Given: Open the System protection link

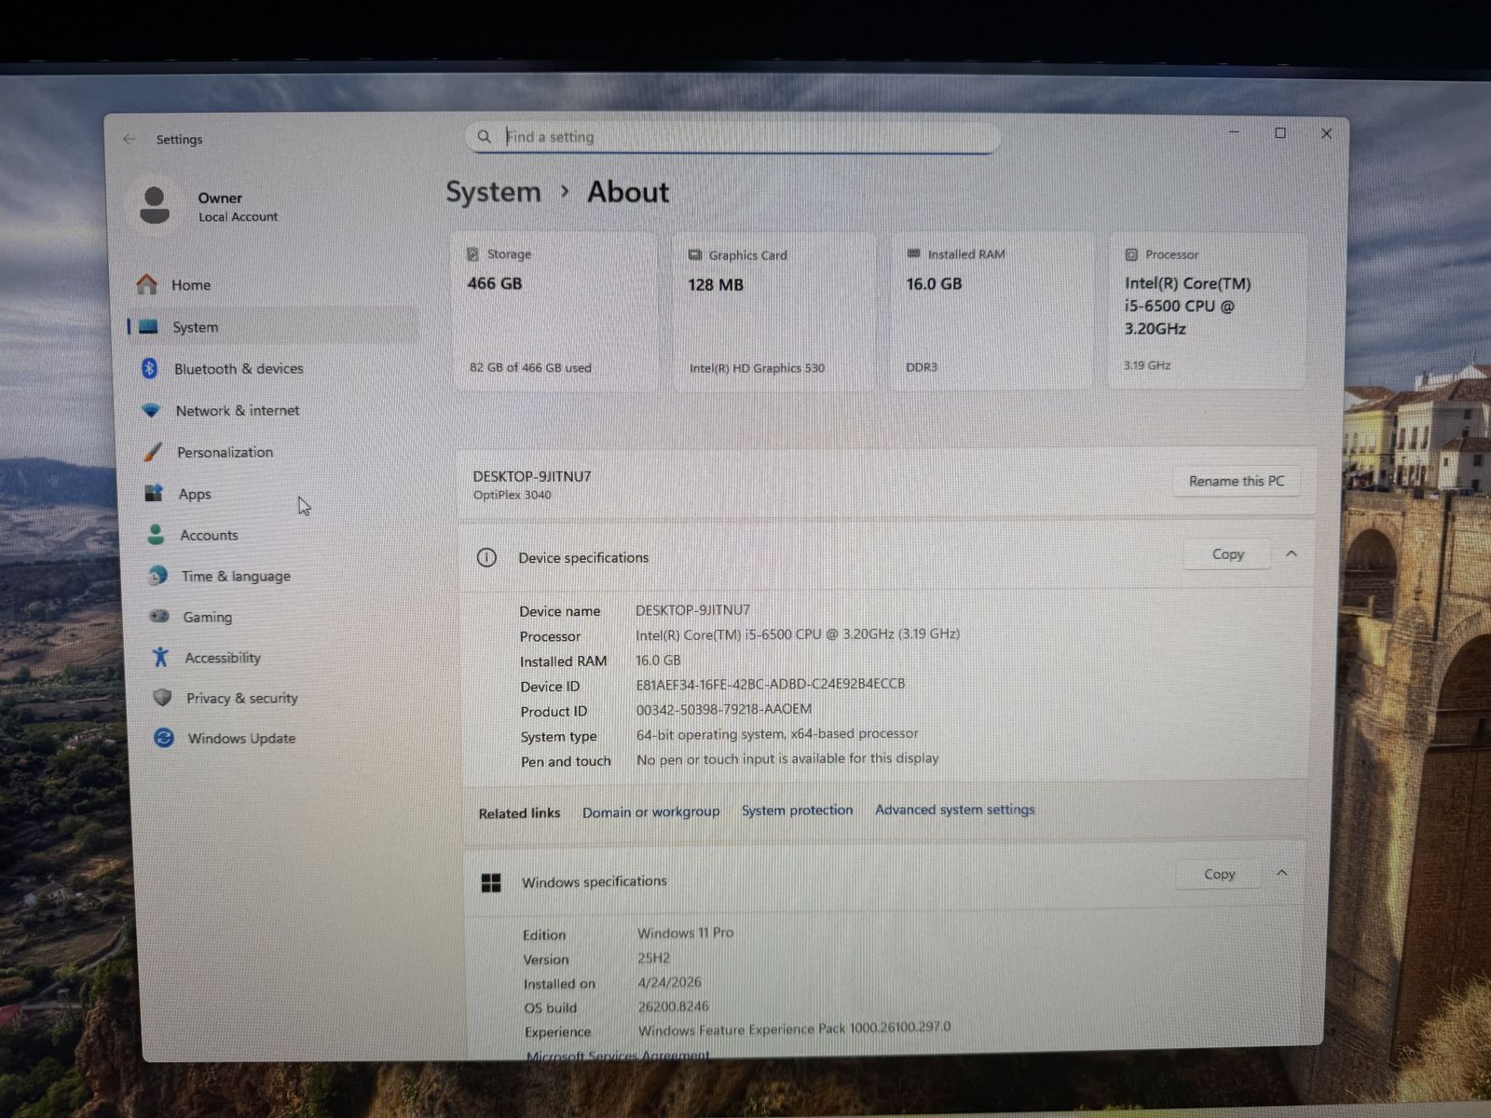Looking at the screenshot, I should click(x=797, y=811).
